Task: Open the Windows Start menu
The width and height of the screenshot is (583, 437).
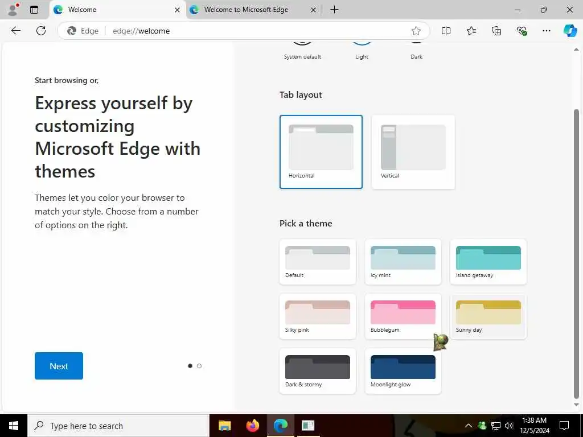Action: [14, 426]
